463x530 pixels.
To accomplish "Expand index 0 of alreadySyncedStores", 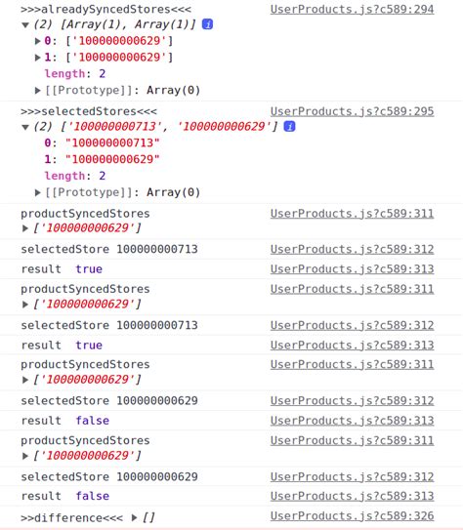I will tap(37, 41).
